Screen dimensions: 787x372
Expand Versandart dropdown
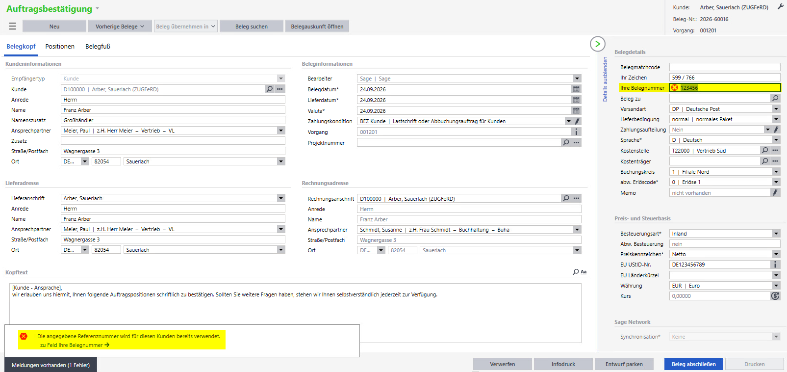pos(776,109)
